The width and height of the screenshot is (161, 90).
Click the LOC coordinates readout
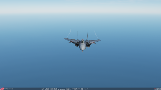[x=58, y=89]
